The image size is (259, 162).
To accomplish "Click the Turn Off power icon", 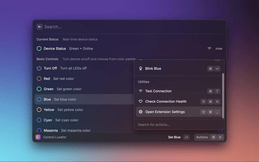I will point(39,68).
